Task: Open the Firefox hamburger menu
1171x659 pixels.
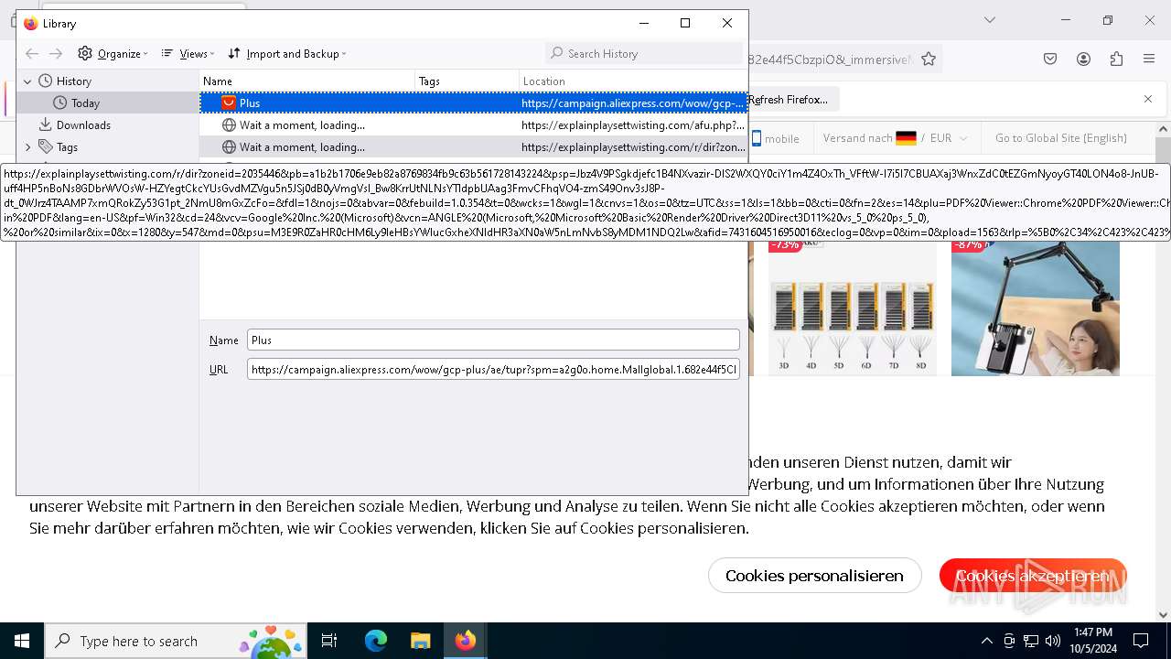Action: pos(1149,59)
